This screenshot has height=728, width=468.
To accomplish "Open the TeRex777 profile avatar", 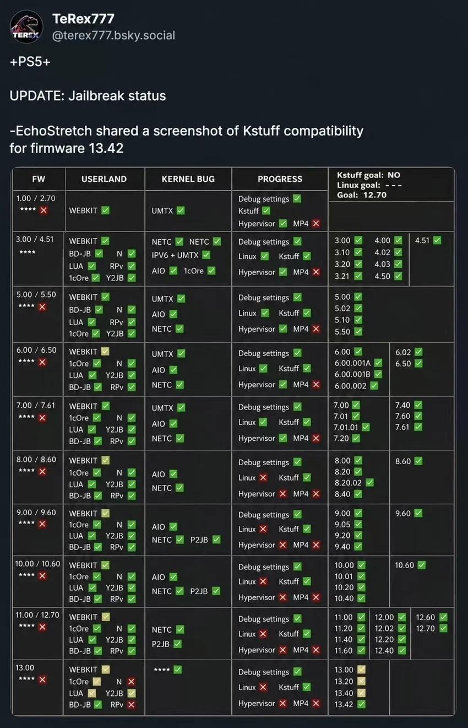I will (26, 27).
